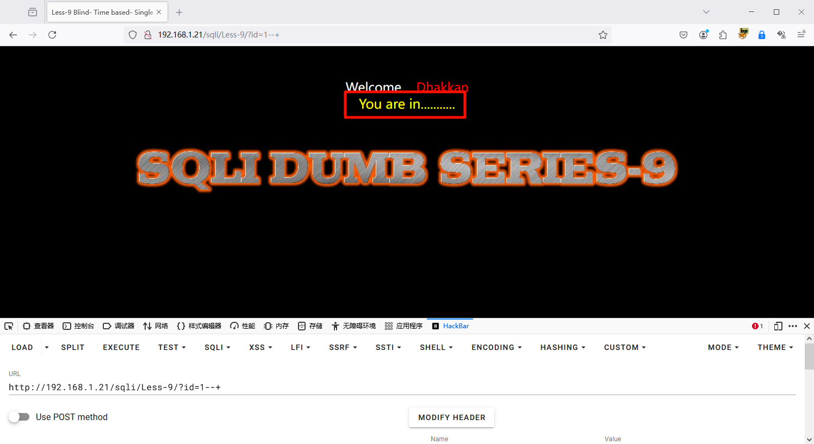Enable the Use POST method switch

tap(20, 417)
